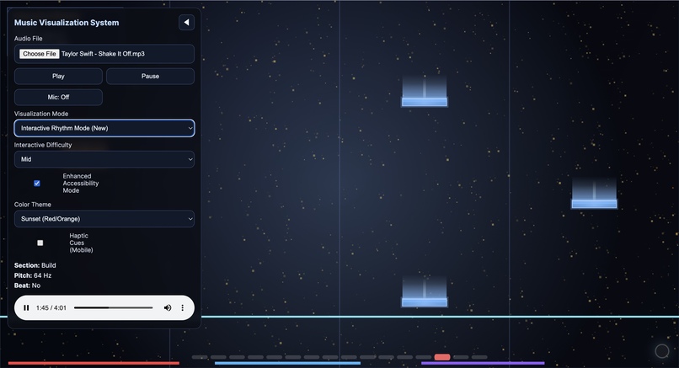Seek along the audio progress bar
Screen dimensions: 679x368
[x=114, y=308]
